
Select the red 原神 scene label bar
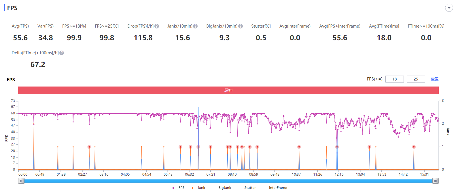228,90
